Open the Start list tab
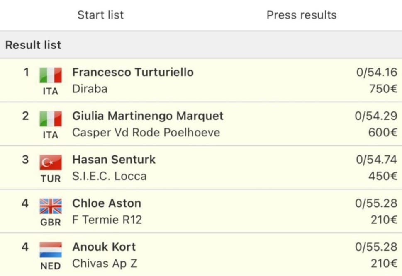 [100, 15]
